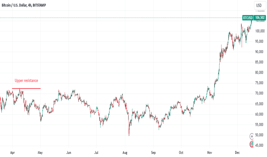
Task: Click the US flag economic event icon
Action: point(252,144)
